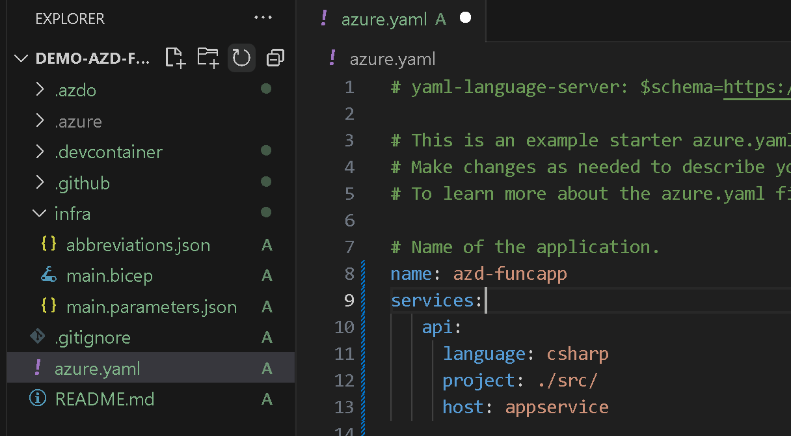Click the 'host' key on line 13
791x436 pixels.
pos(463,407)
